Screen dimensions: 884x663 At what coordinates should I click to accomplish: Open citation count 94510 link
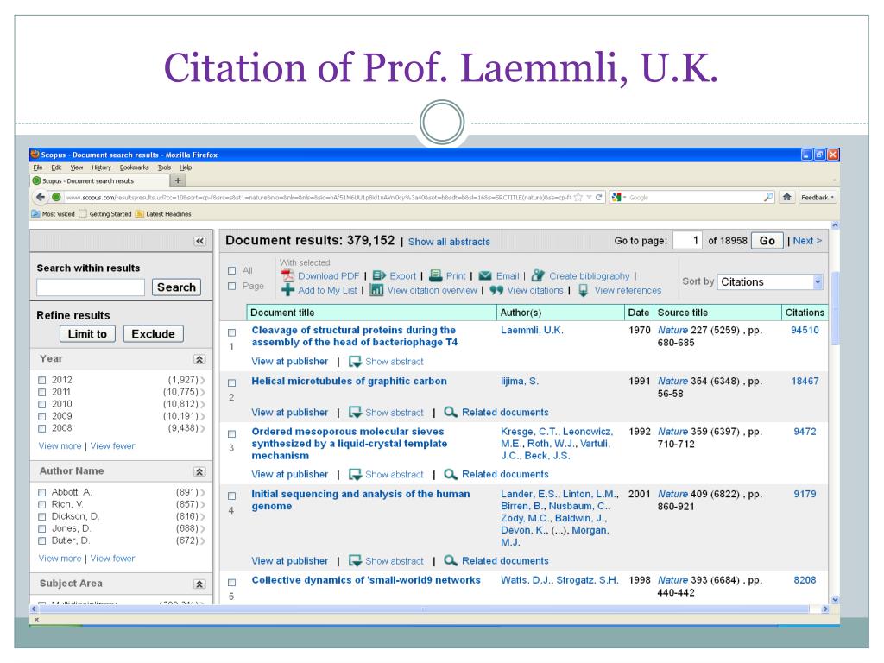805,330
